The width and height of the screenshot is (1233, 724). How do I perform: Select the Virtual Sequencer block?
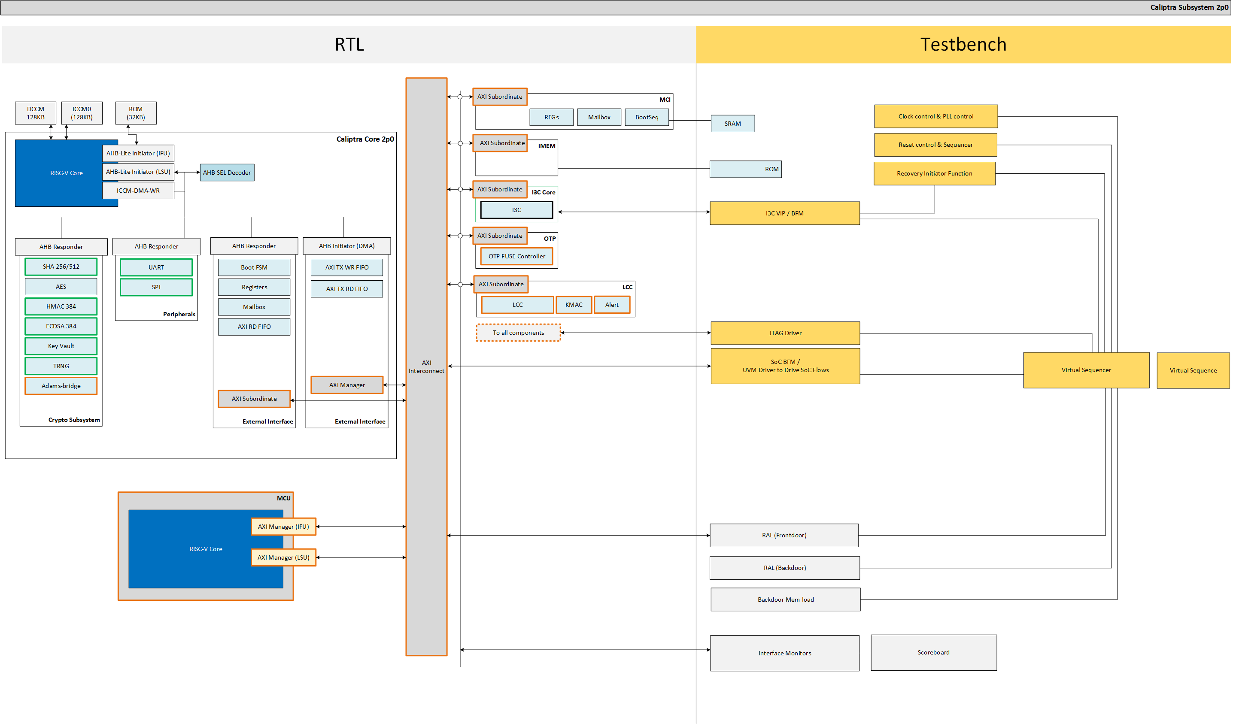tap(1086, 370)
